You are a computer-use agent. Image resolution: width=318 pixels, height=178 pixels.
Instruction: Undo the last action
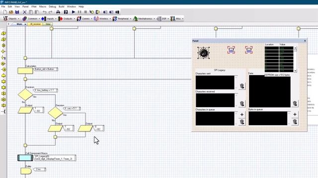44,12
